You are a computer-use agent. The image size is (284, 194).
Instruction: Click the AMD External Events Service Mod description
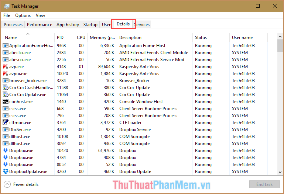(x=151, y=60)
